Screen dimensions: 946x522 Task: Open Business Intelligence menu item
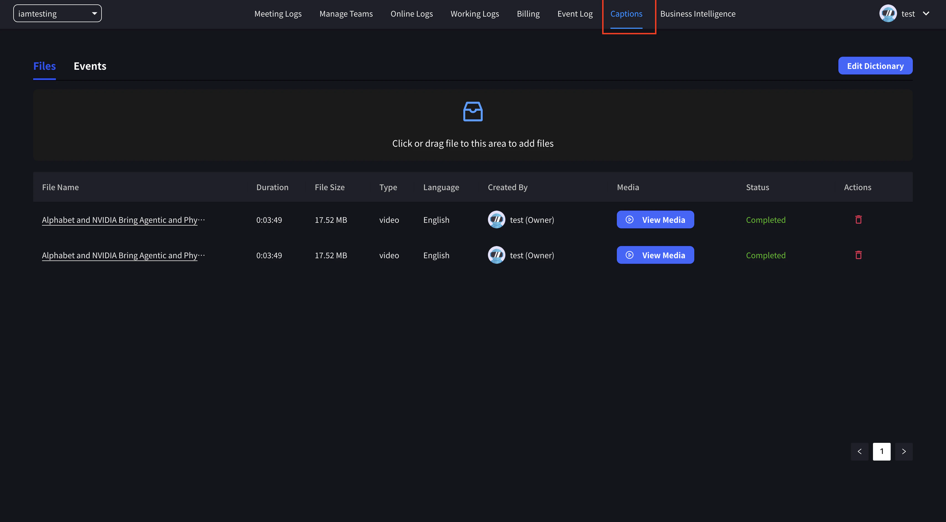[697, 14]
